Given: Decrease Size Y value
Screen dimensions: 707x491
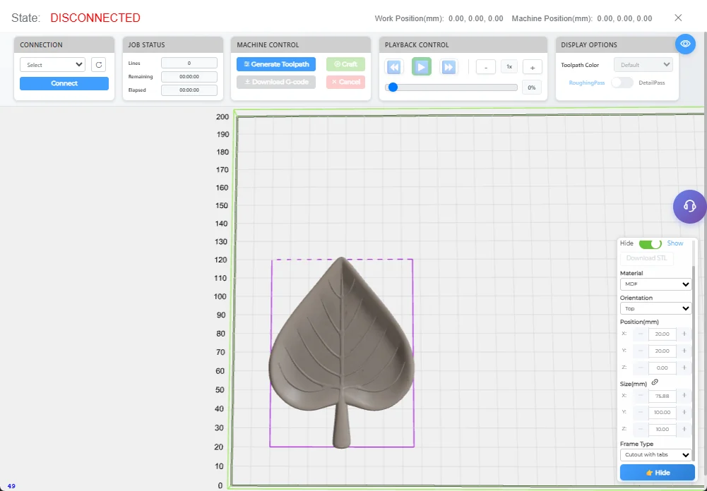Looking at the screenshot, I should 641,412.
